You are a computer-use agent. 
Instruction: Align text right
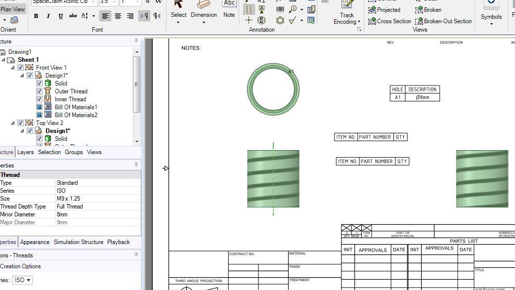pyautogui.click(x=130, y=16)
